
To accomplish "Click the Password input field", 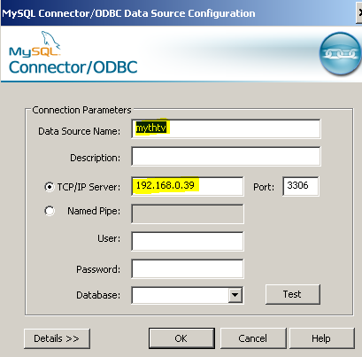I will [188, 268].
